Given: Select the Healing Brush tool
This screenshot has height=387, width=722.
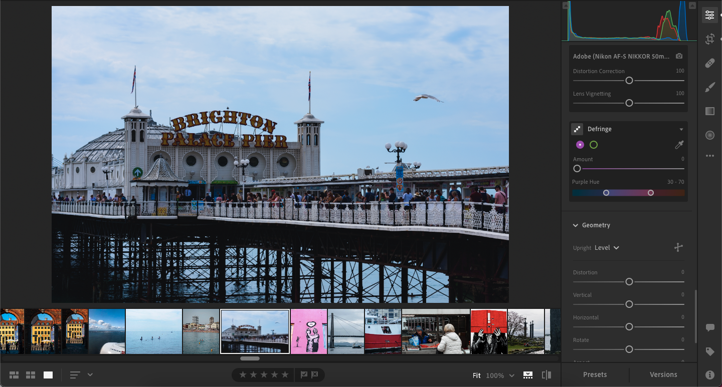Looking at the screenshot, I should pyautogui.click(x=709, y=63).
